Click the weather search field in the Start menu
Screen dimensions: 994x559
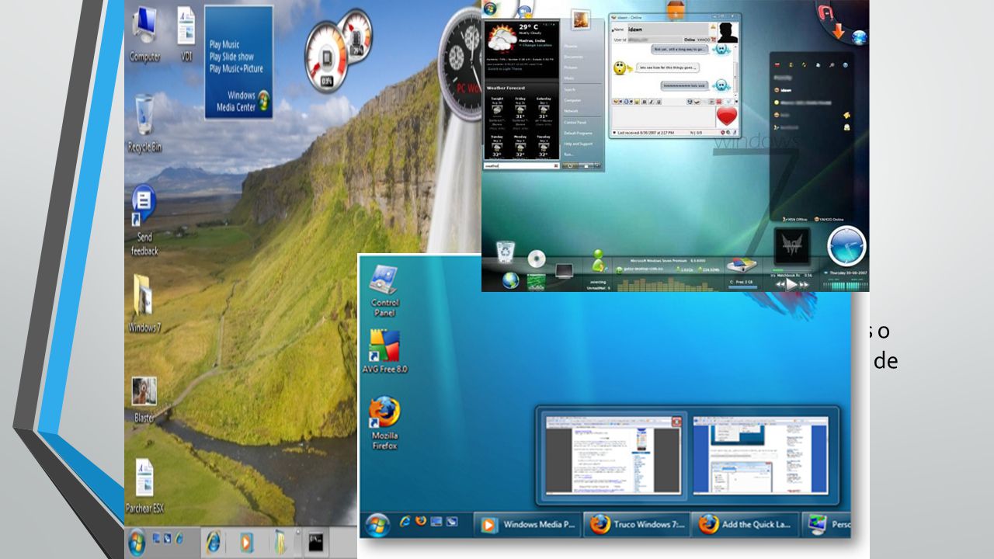[521, 165]
